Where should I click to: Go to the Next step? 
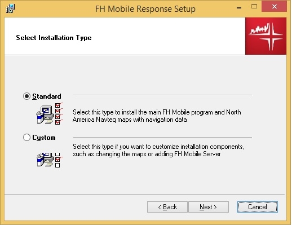tap(209, 207)
